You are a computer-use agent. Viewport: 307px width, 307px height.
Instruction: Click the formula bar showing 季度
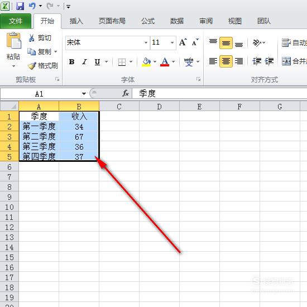click(219, 93)
